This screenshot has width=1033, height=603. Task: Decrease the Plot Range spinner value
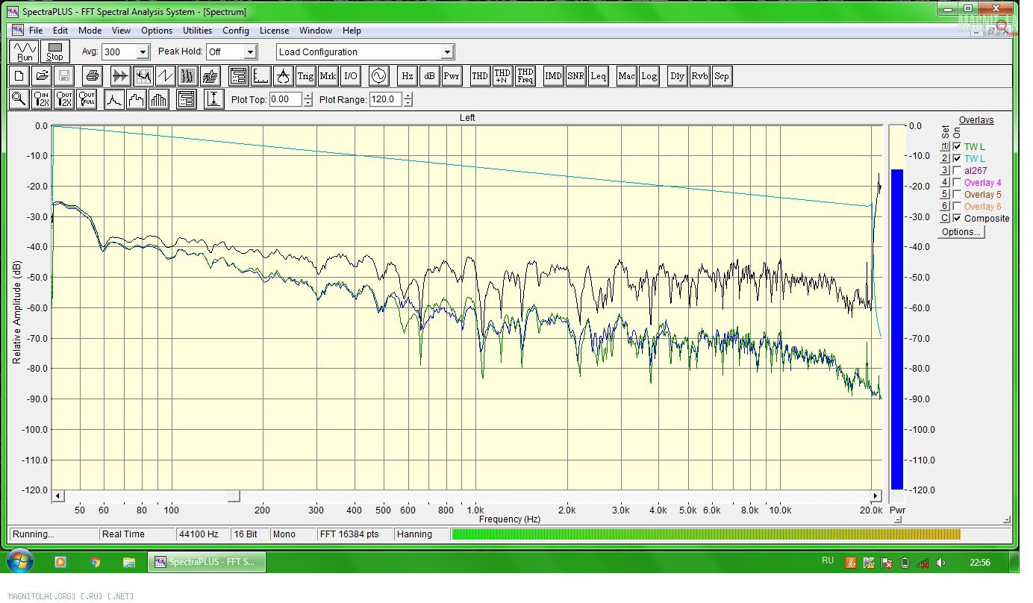408,103
